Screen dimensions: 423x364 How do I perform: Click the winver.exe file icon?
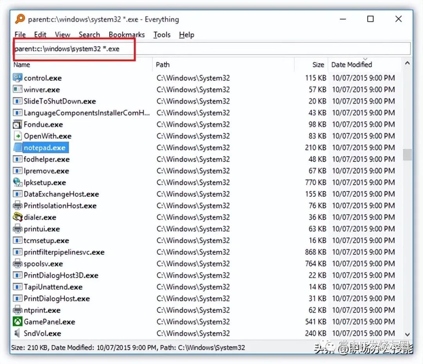pyautogui.click(x=18, y=90)
